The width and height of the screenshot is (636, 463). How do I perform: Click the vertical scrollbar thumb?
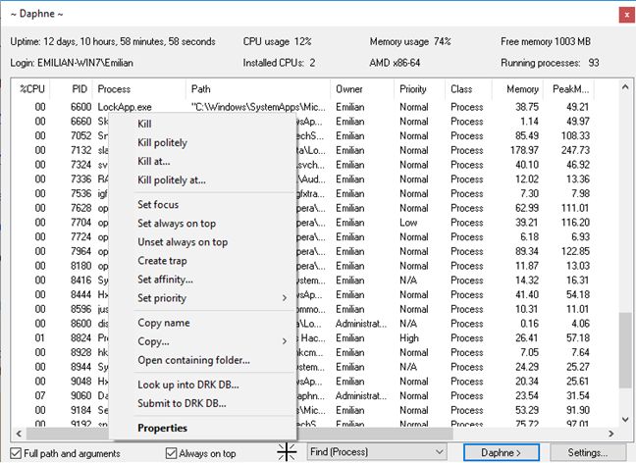tap(625, 350)
